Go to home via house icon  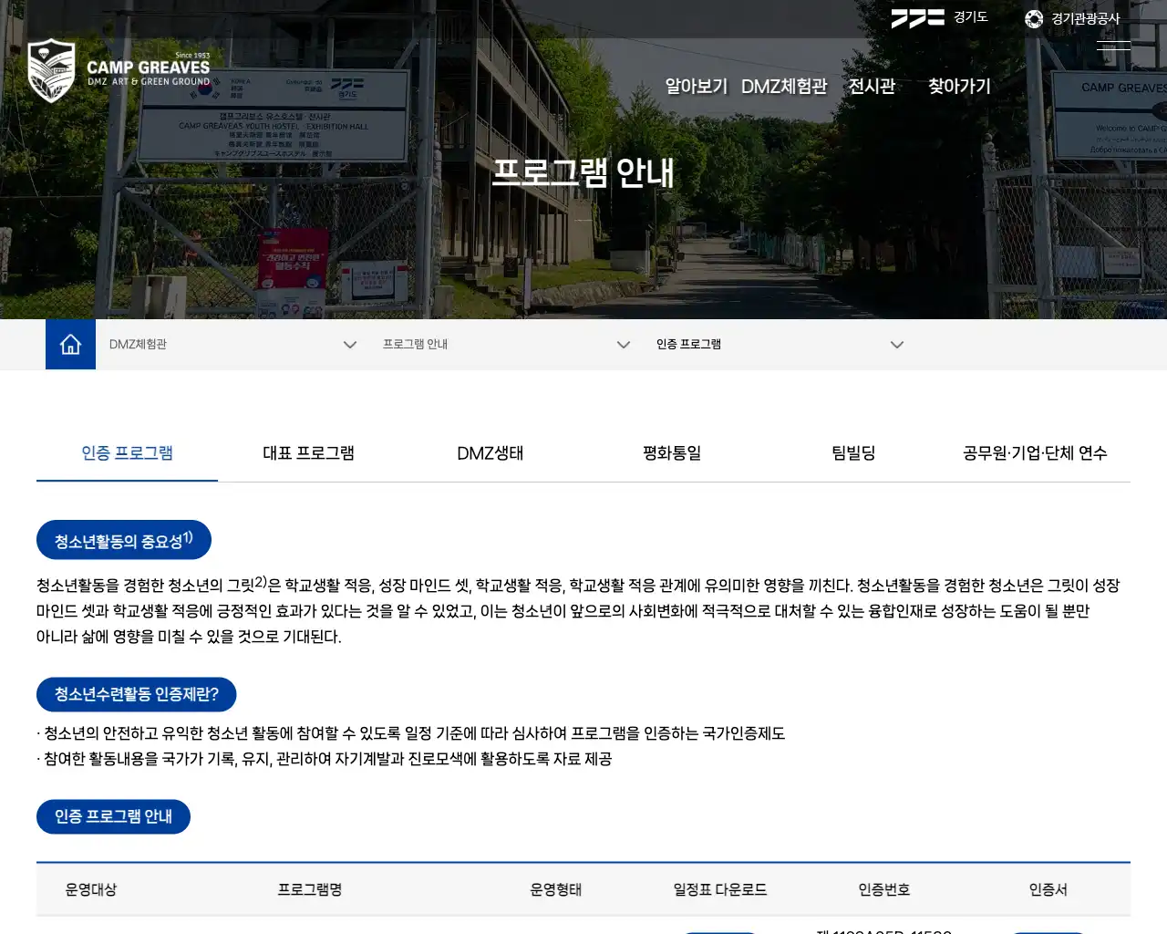(70, 344)
